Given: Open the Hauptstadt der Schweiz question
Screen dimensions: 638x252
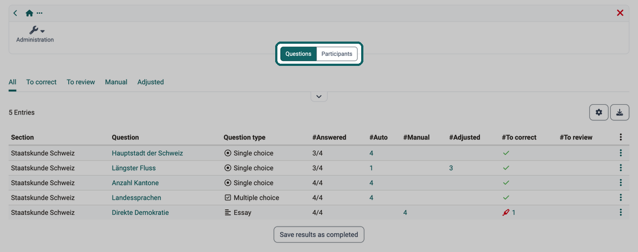Looking at the screenshot, I should [147, 153].
